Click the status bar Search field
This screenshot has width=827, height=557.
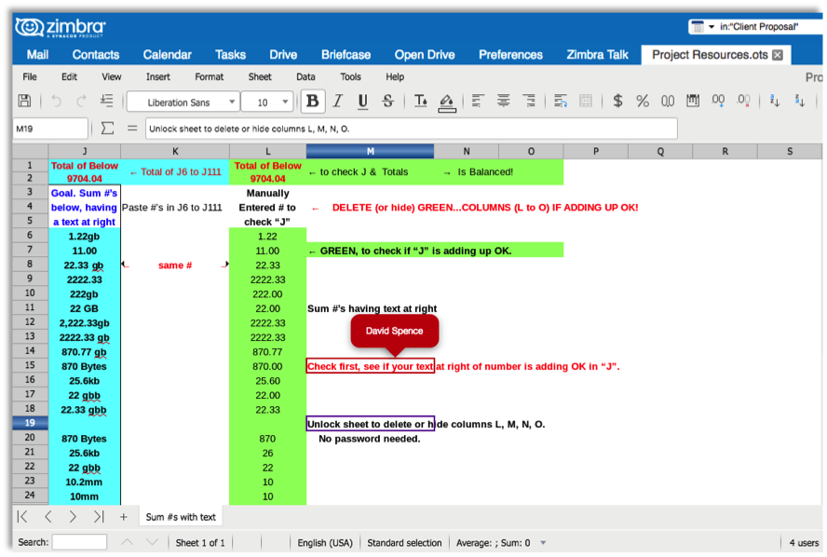(x=80, y=542)
